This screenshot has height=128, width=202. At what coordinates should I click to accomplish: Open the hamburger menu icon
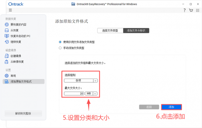10,10
